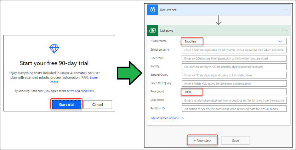This screenshot has height=150, width=296.
Task: Click the List rows step title
Action: click(x=166, y=30)
